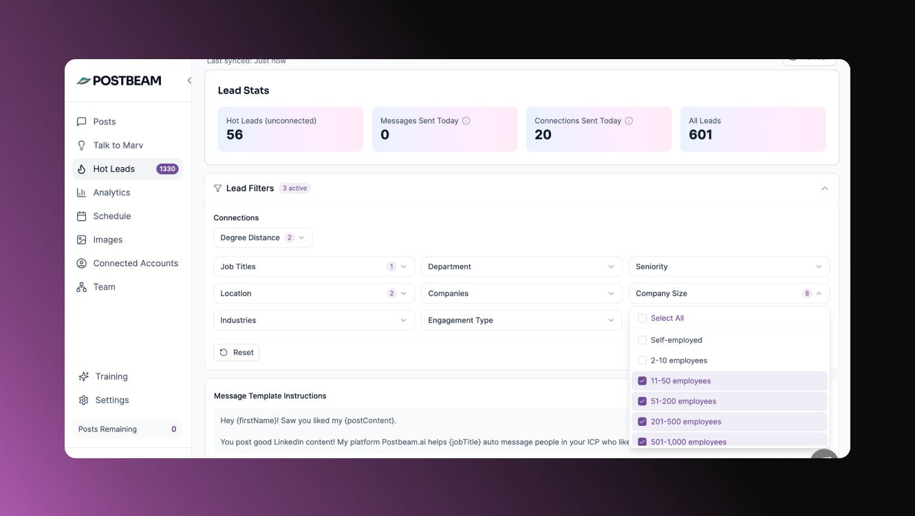
Task: Open the Analytics page
Action: click(127, 193)
